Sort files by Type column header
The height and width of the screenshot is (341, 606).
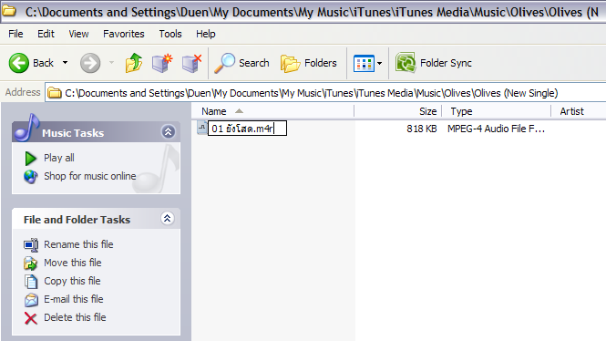tap(497, 111)
